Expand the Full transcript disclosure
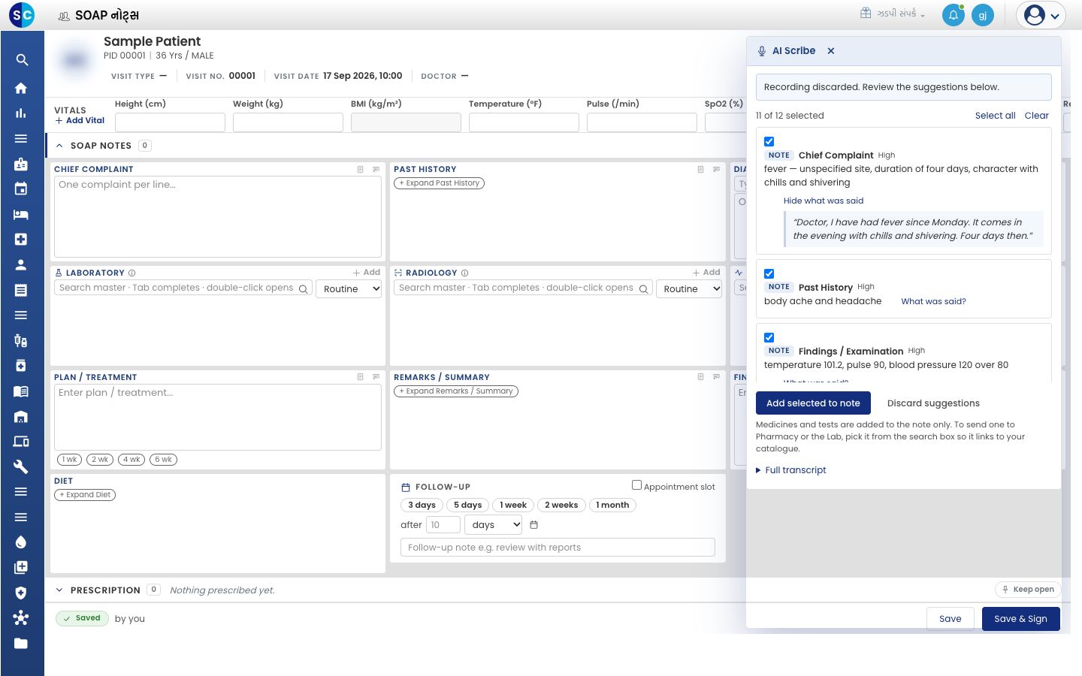The width and height of the screenshot is (1082, 676). pos(791,470)
